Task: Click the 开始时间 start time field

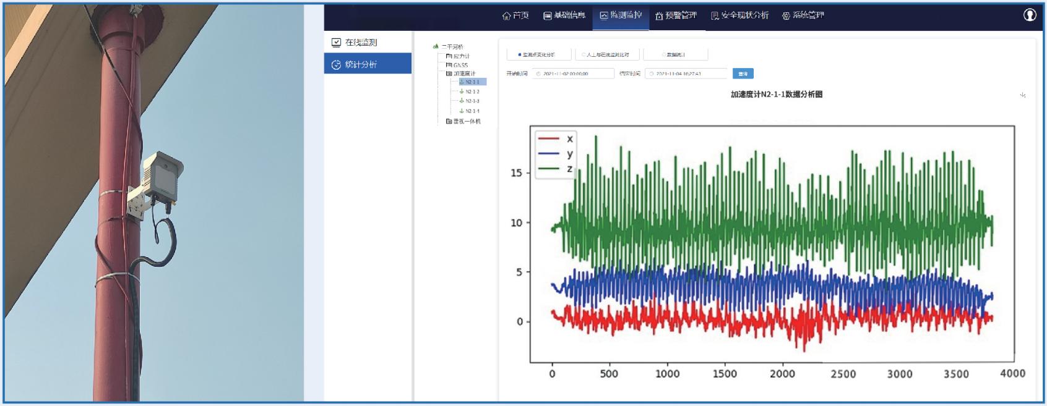Action: pyautogui.click(x=573, y=74)
